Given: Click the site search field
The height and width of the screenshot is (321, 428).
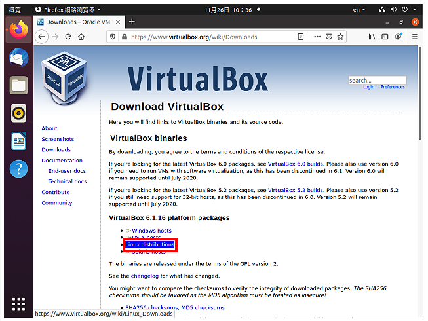Looking at the screenshot, I should [378, 80].
